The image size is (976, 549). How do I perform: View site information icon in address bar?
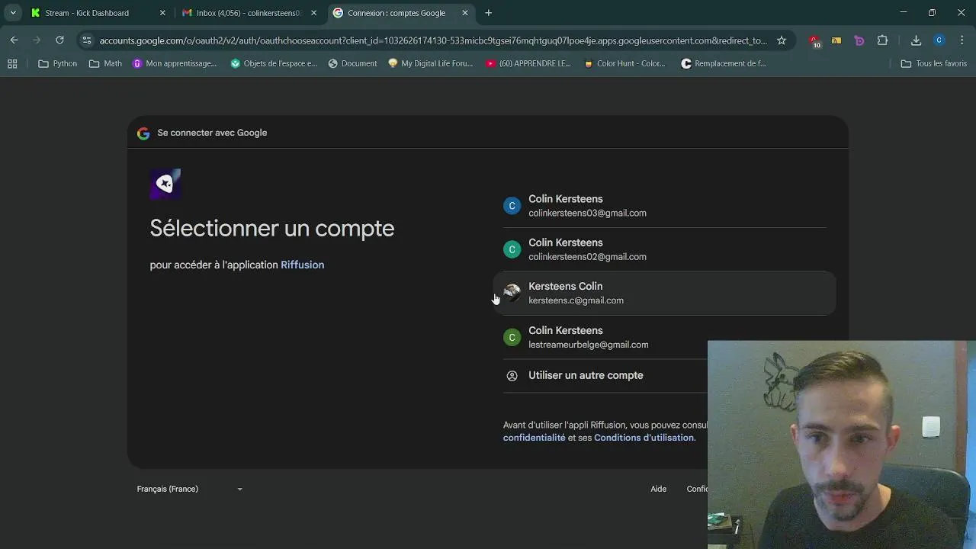87,40
